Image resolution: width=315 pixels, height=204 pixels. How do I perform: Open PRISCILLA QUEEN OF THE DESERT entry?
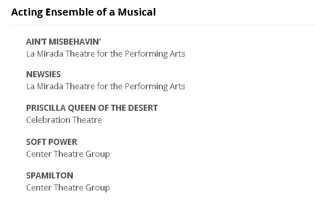(92, 108)
